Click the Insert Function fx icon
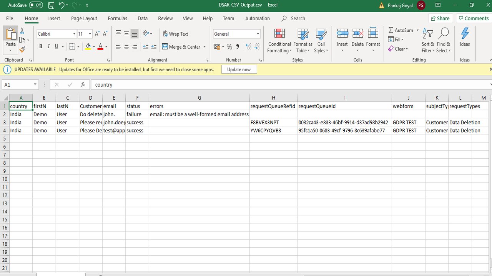 point(83,85)
